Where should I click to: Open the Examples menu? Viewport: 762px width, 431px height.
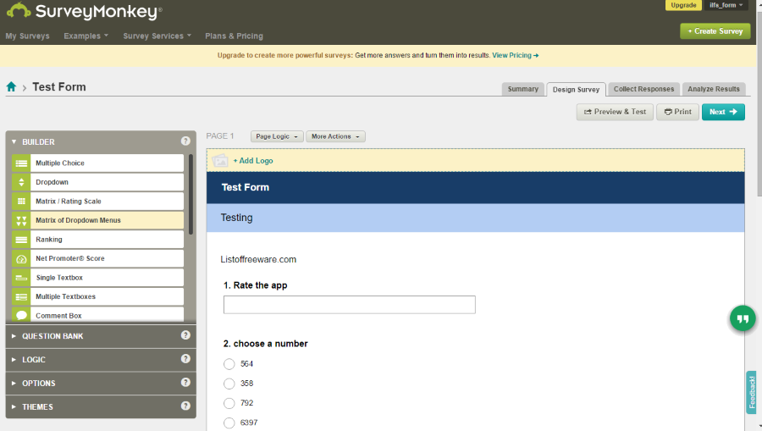pos(86,36)
